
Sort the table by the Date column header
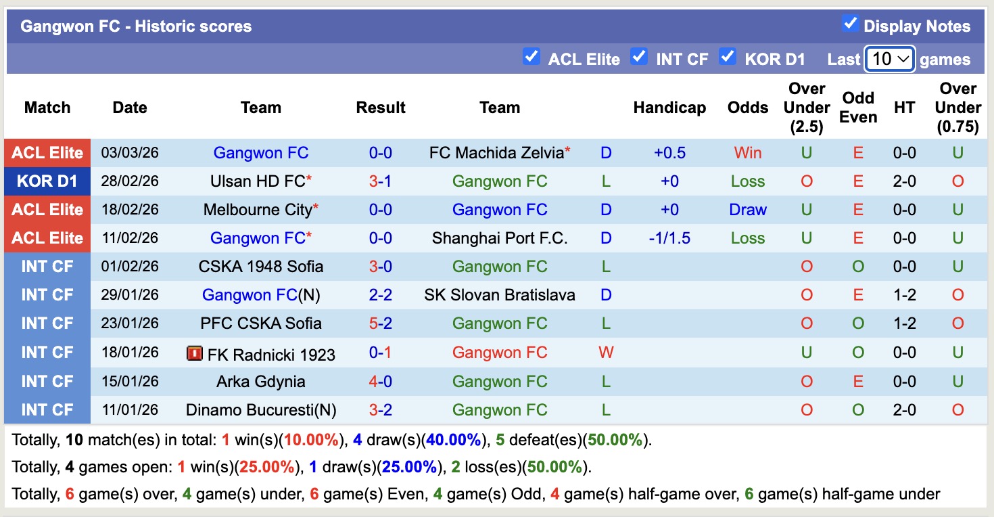click(129, 107)
